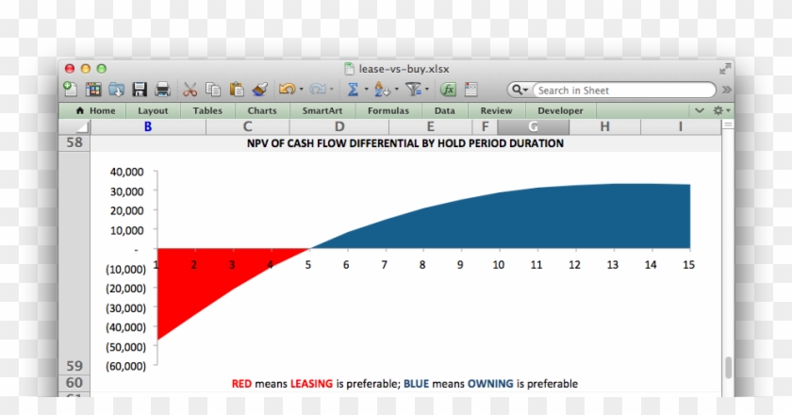Viewport: 792px width, 415px height.
Task: Click the Print icon in toolbar
Action: (x=162, y=90)
